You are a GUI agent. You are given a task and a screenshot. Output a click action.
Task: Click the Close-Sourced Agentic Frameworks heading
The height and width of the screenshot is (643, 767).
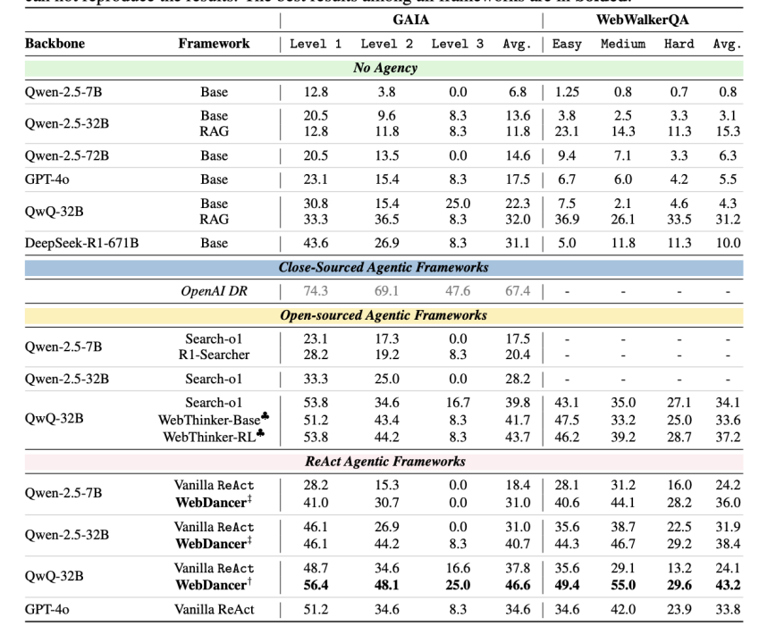383,267
